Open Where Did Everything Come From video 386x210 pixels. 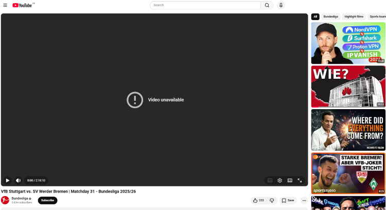[348, 130]
